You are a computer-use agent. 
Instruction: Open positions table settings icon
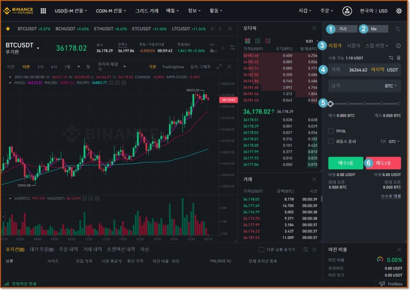point(305,249)
